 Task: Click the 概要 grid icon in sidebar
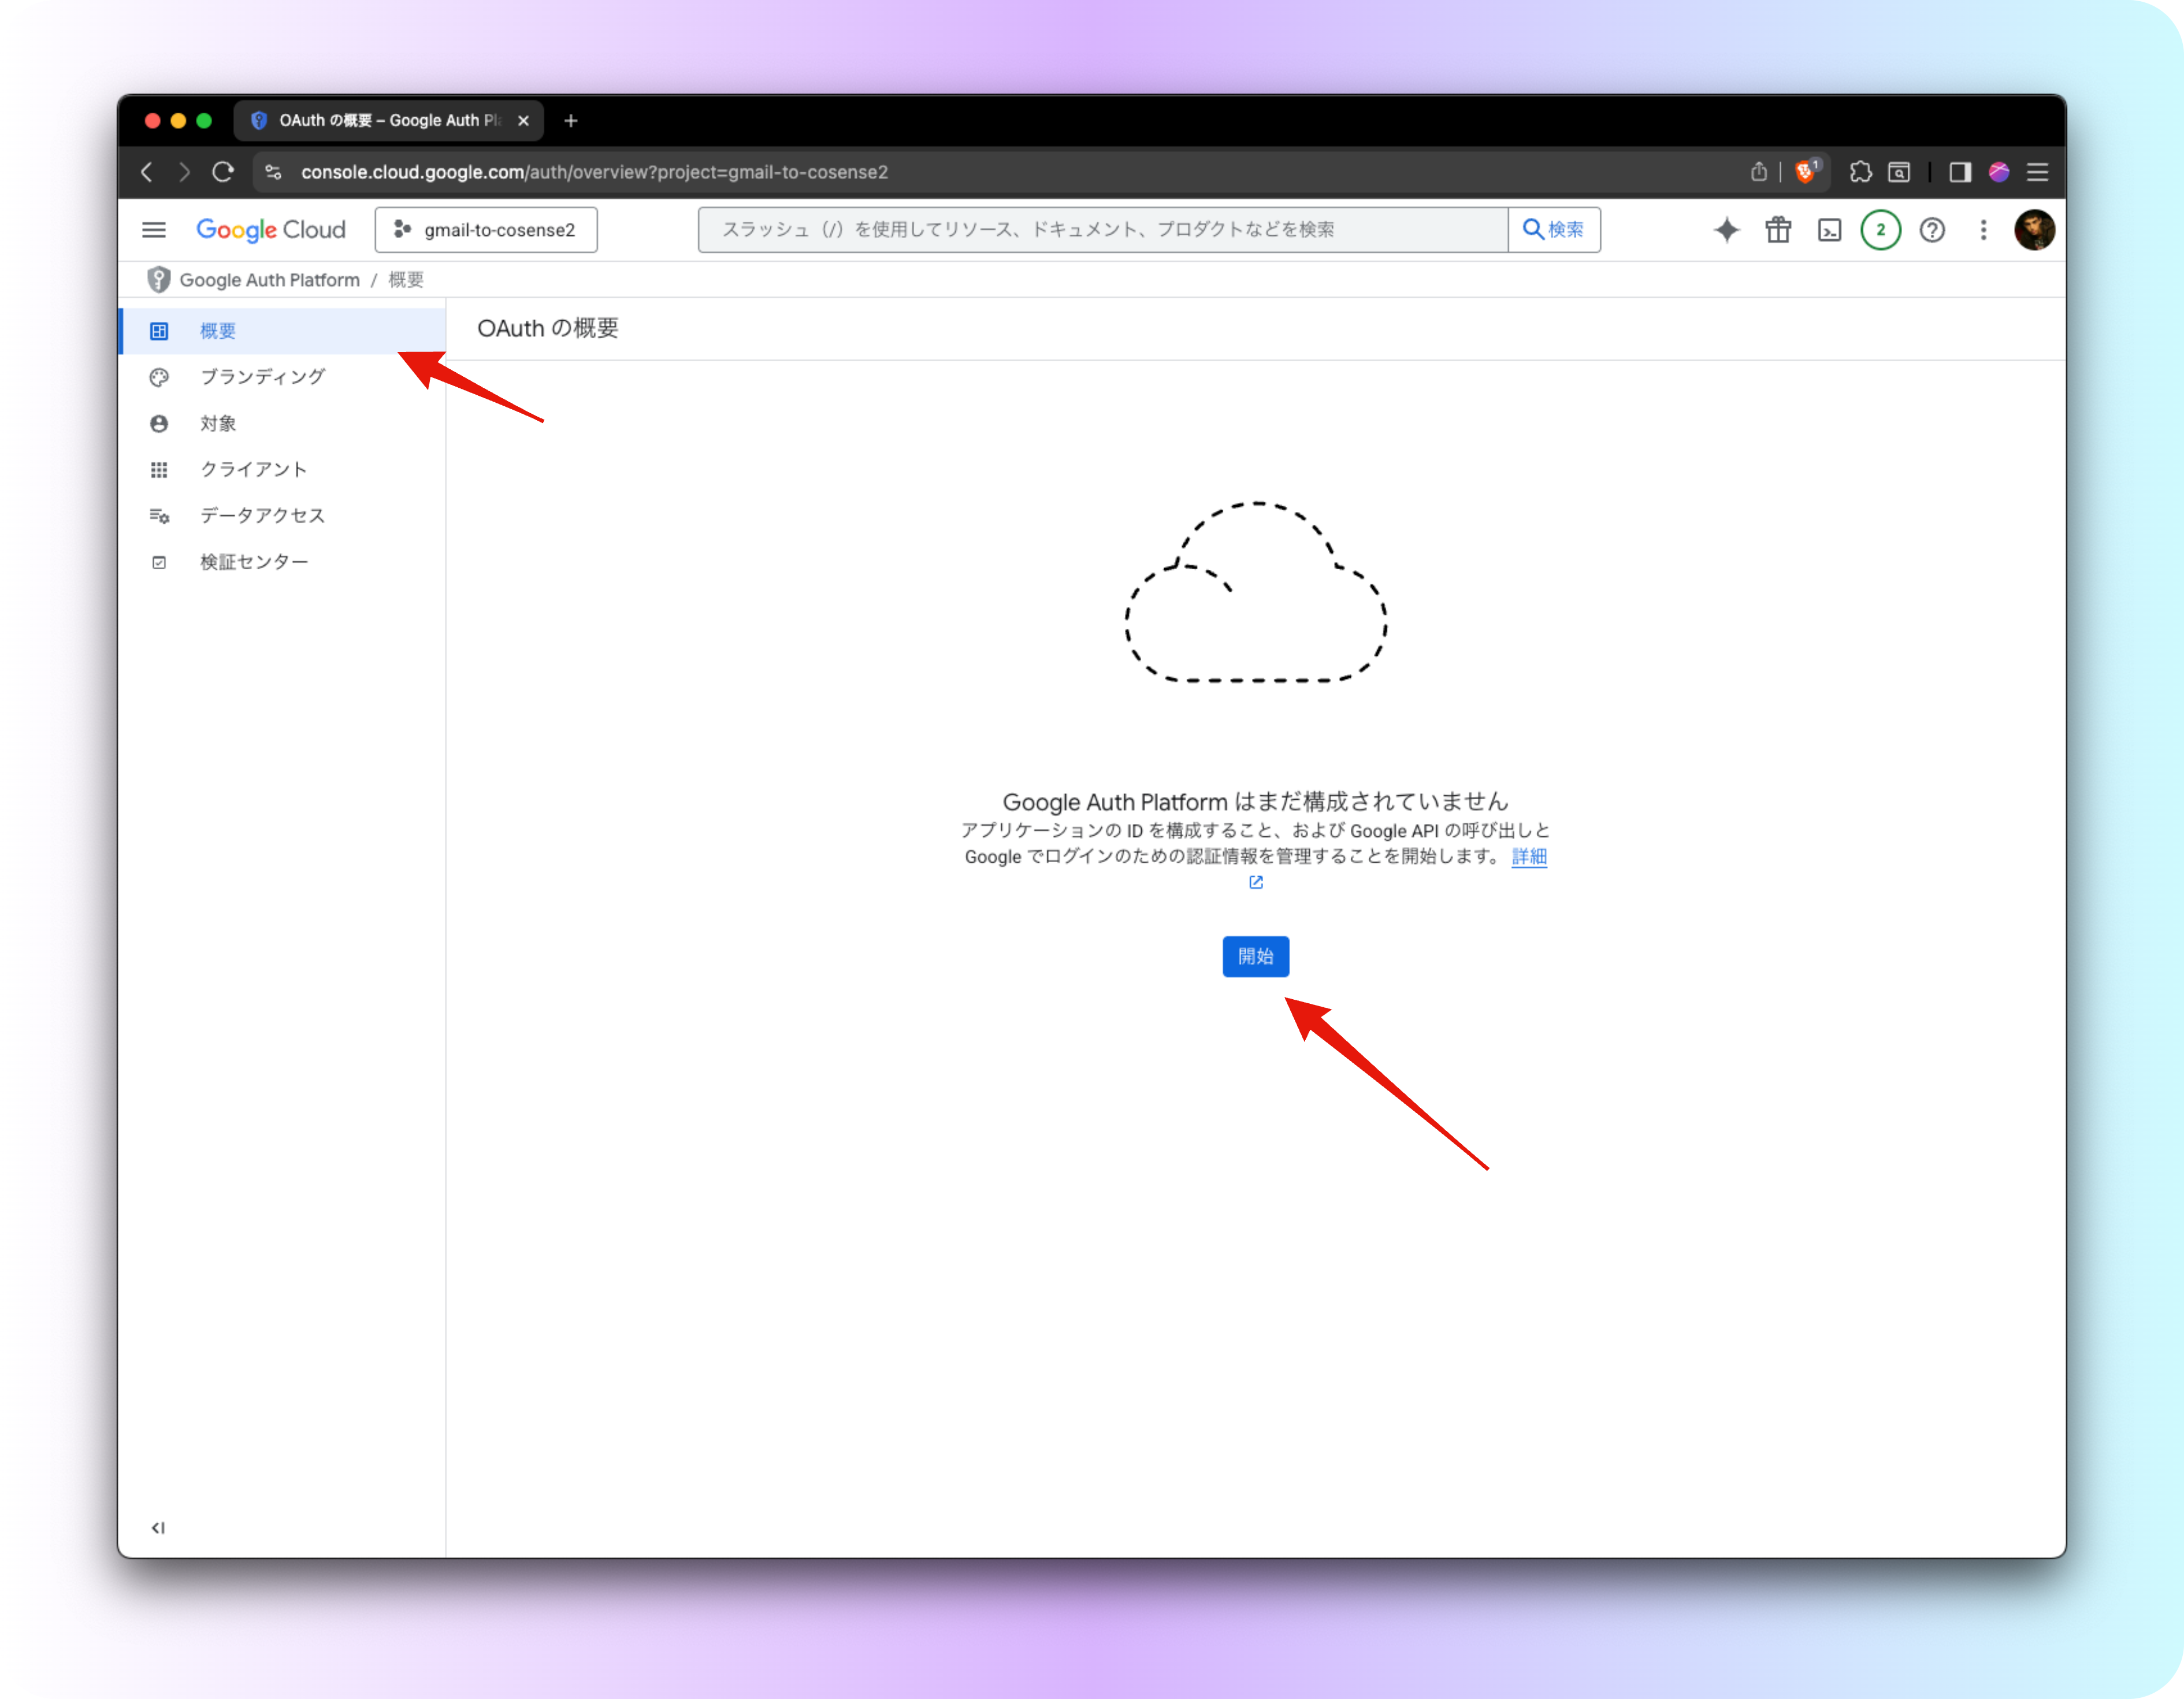click(x=159, y=331)
